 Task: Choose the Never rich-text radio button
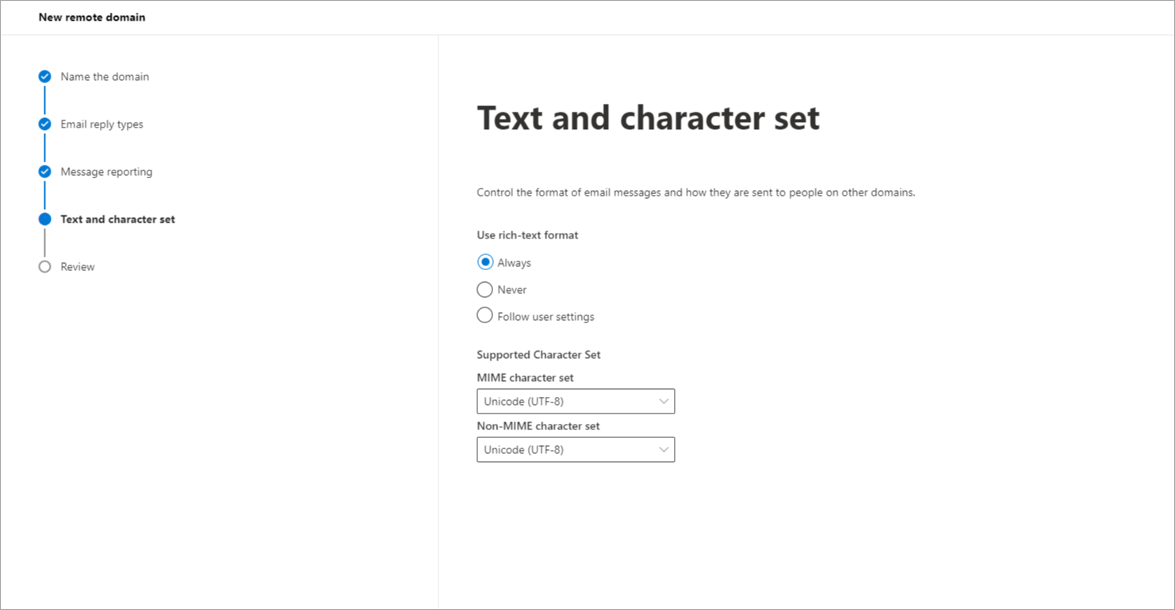coord(484,290)
